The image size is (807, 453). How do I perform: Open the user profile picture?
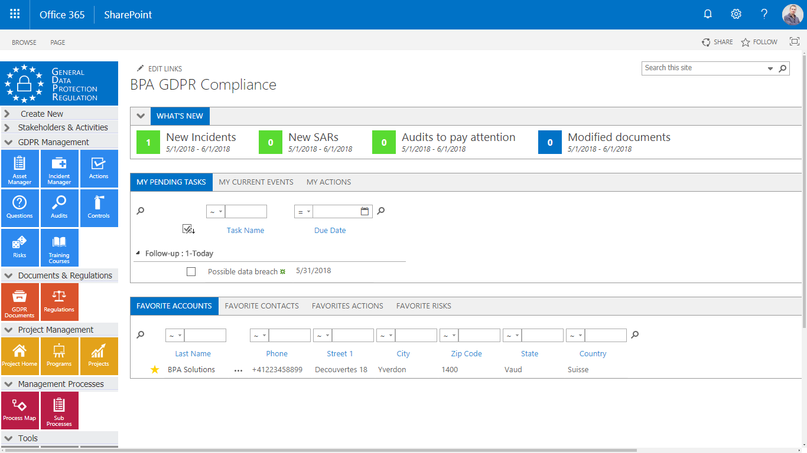point(792,15)
